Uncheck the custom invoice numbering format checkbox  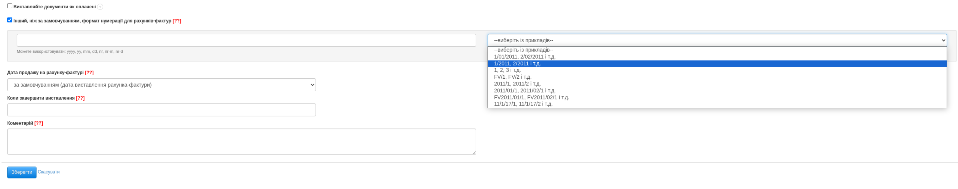click(x=10, y=20)
